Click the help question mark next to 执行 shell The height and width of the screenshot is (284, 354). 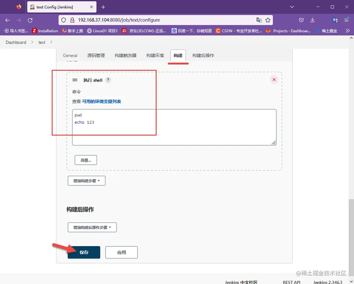108,80
